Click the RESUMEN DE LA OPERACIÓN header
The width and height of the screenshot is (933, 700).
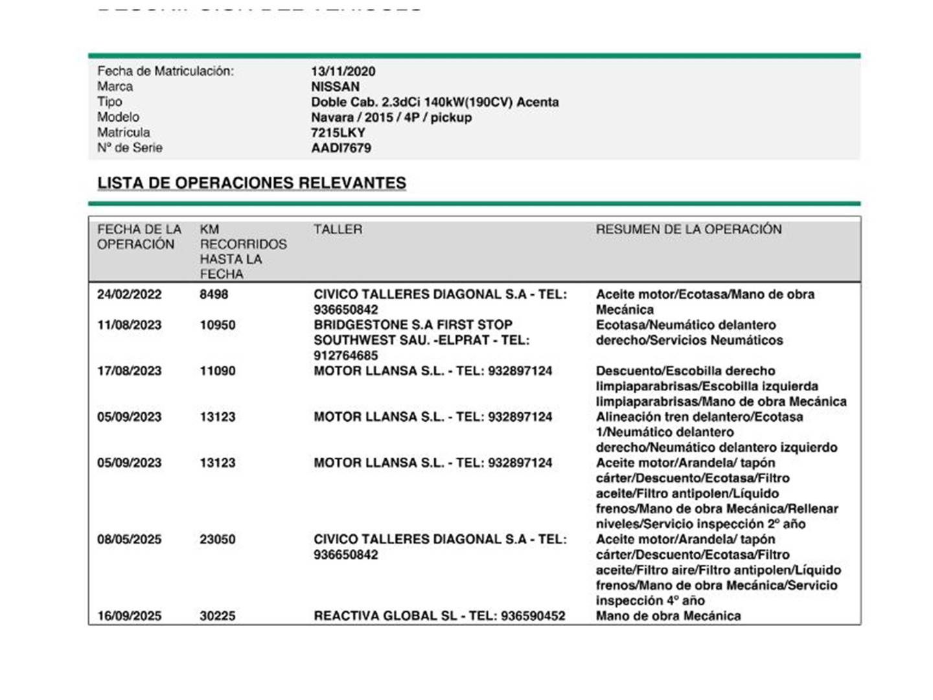coord(688,229)
